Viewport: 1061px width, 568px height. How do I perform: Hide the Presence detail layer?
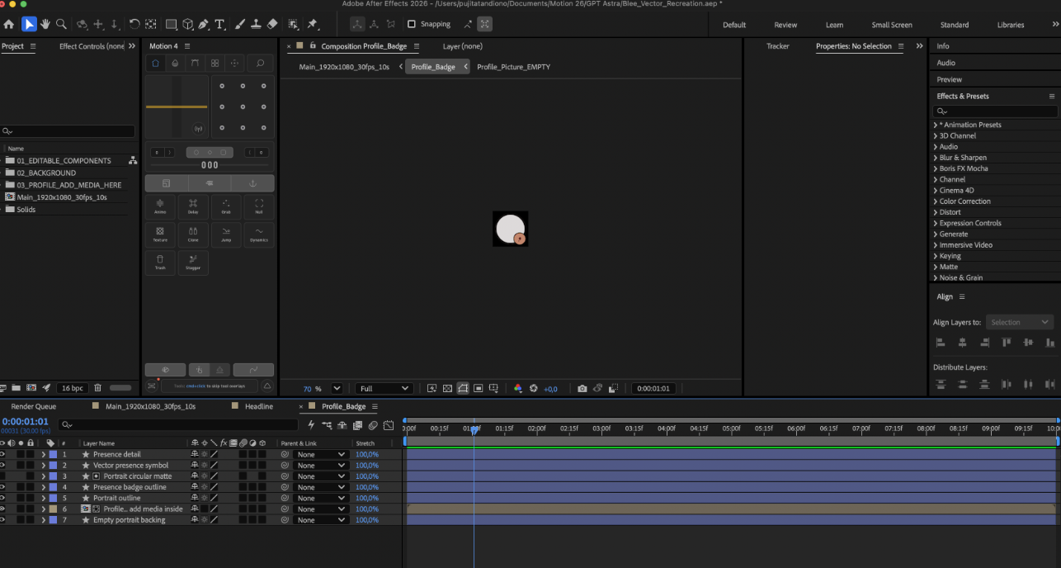(3, 454)
